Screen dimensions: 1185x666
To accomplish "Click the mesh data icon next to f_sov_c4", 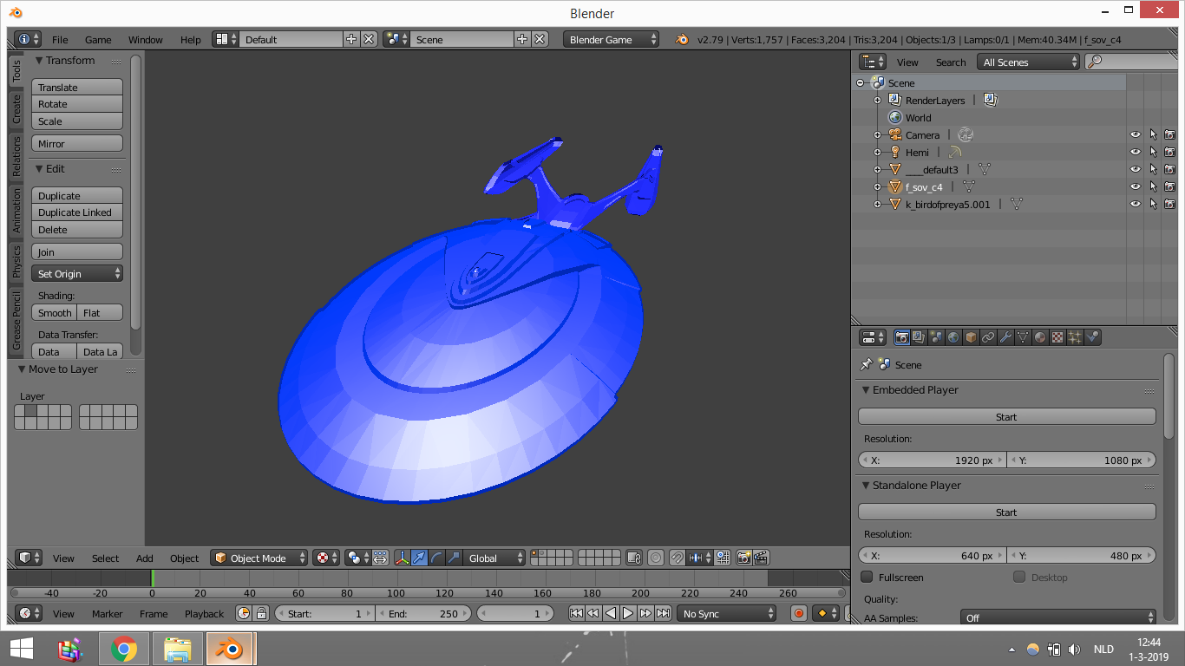I will click(968, 186).
